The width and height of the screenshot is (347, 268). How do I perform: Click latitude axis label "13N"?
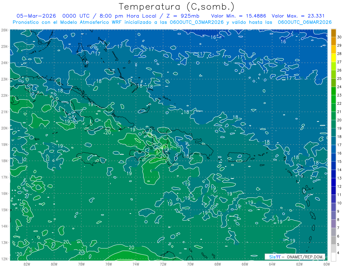pyautogui.click(x=4, y=242)
